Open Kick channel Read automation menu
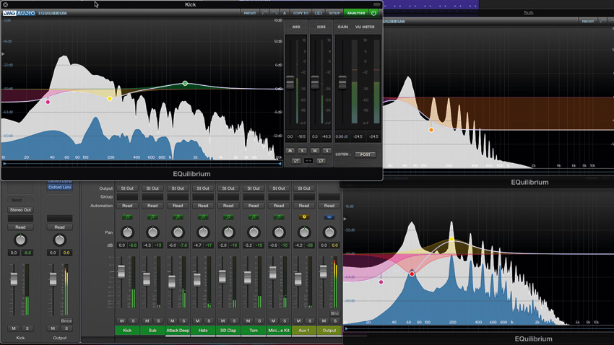This screenshot has height=345, width=614. pos(127,206)
